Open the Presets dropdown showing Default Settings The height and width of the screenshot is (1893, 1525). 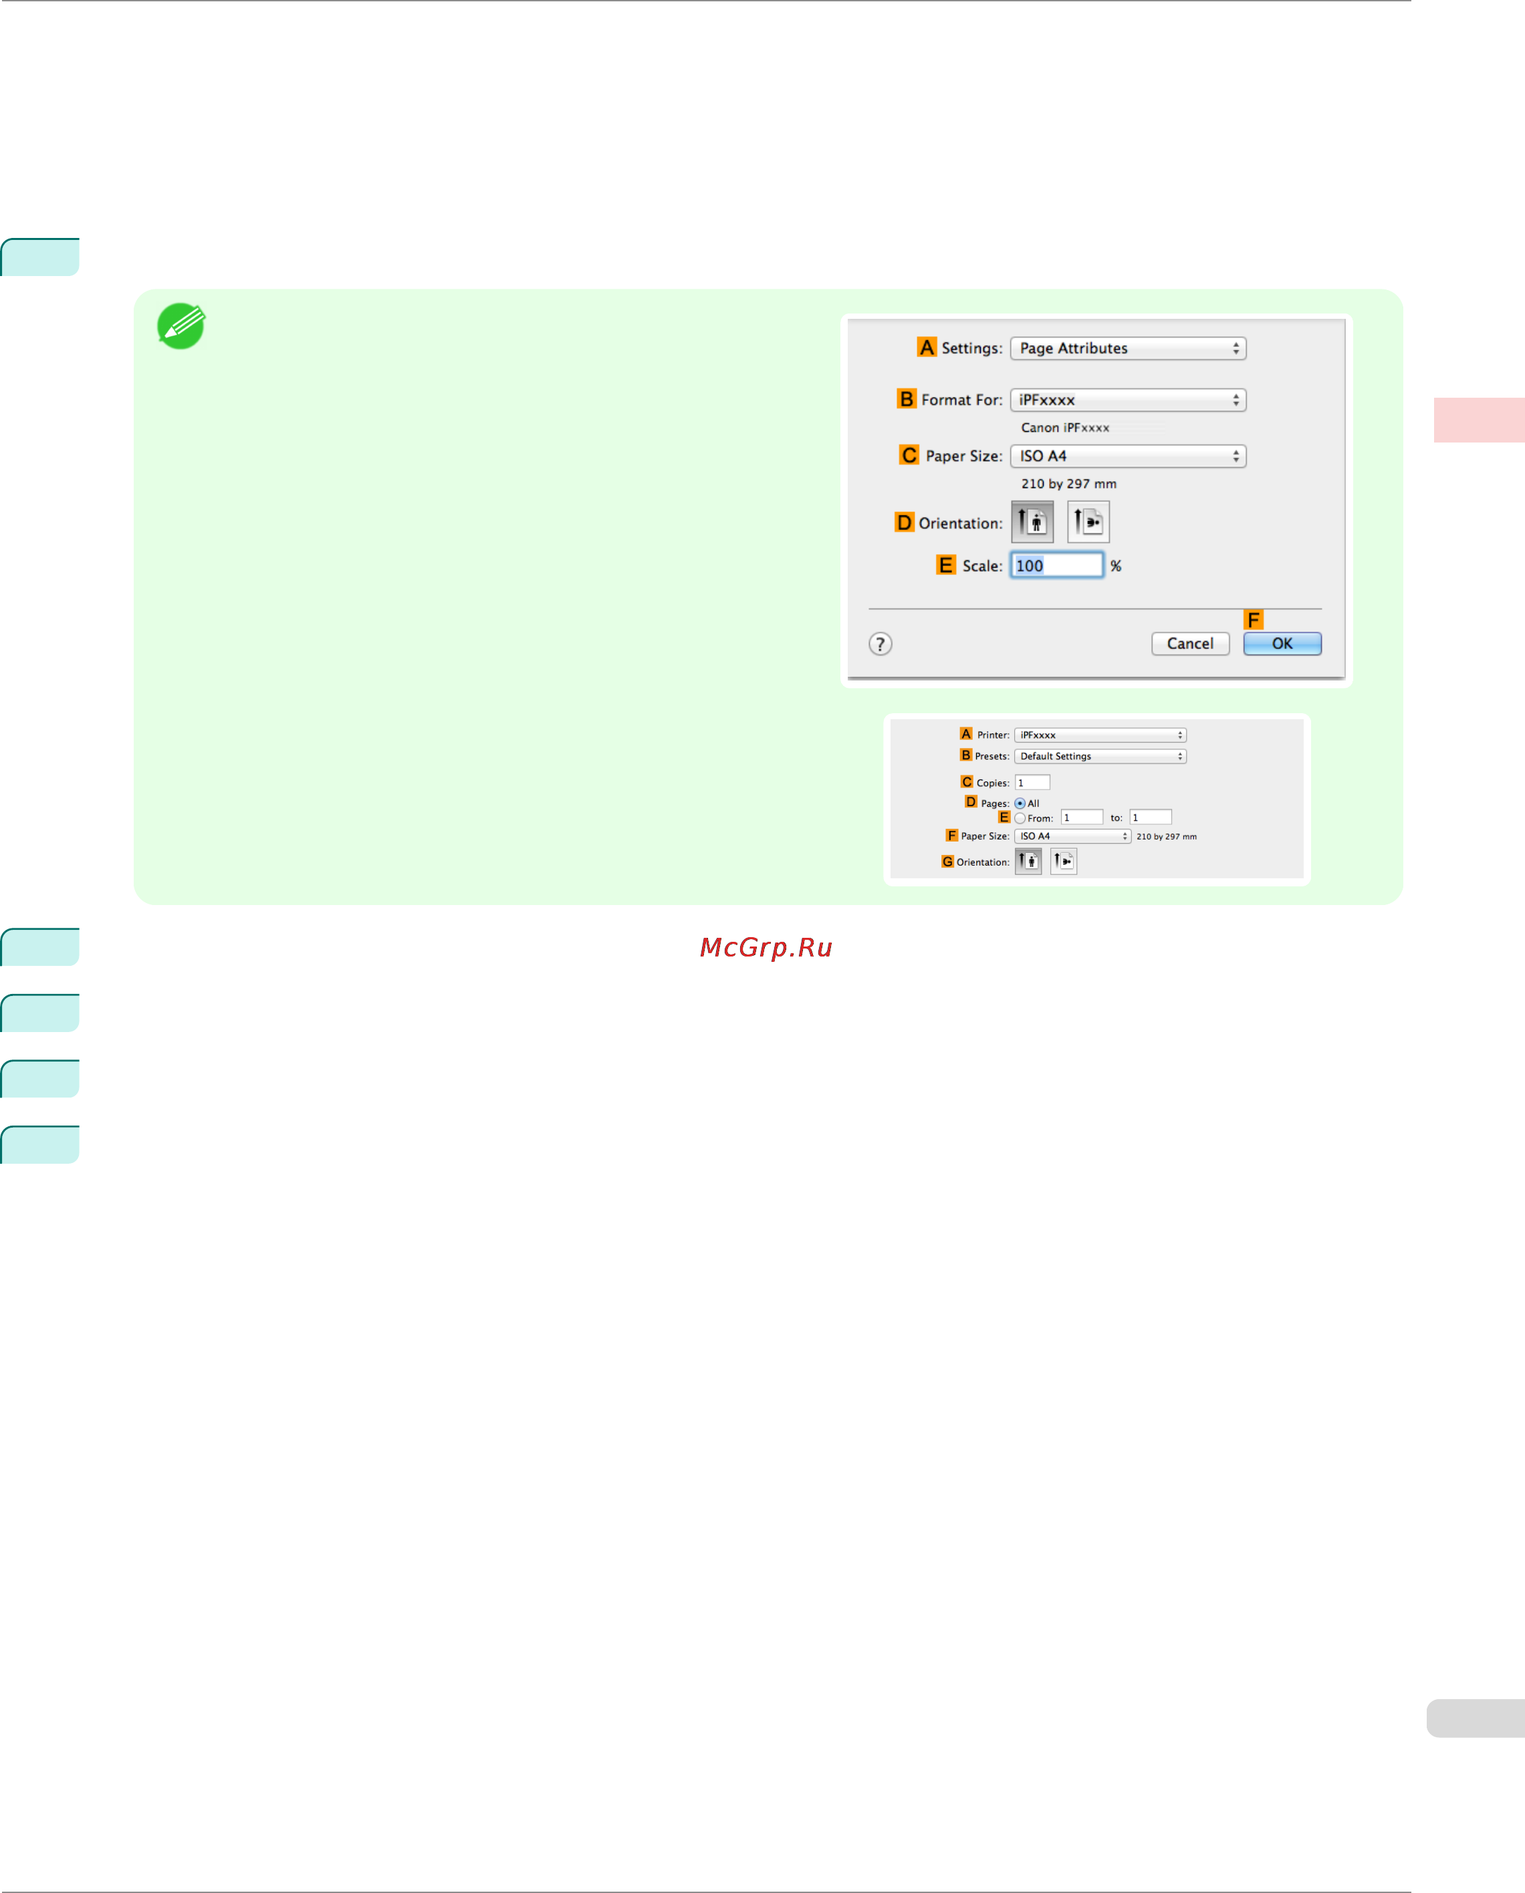[x=1100, y=756]
